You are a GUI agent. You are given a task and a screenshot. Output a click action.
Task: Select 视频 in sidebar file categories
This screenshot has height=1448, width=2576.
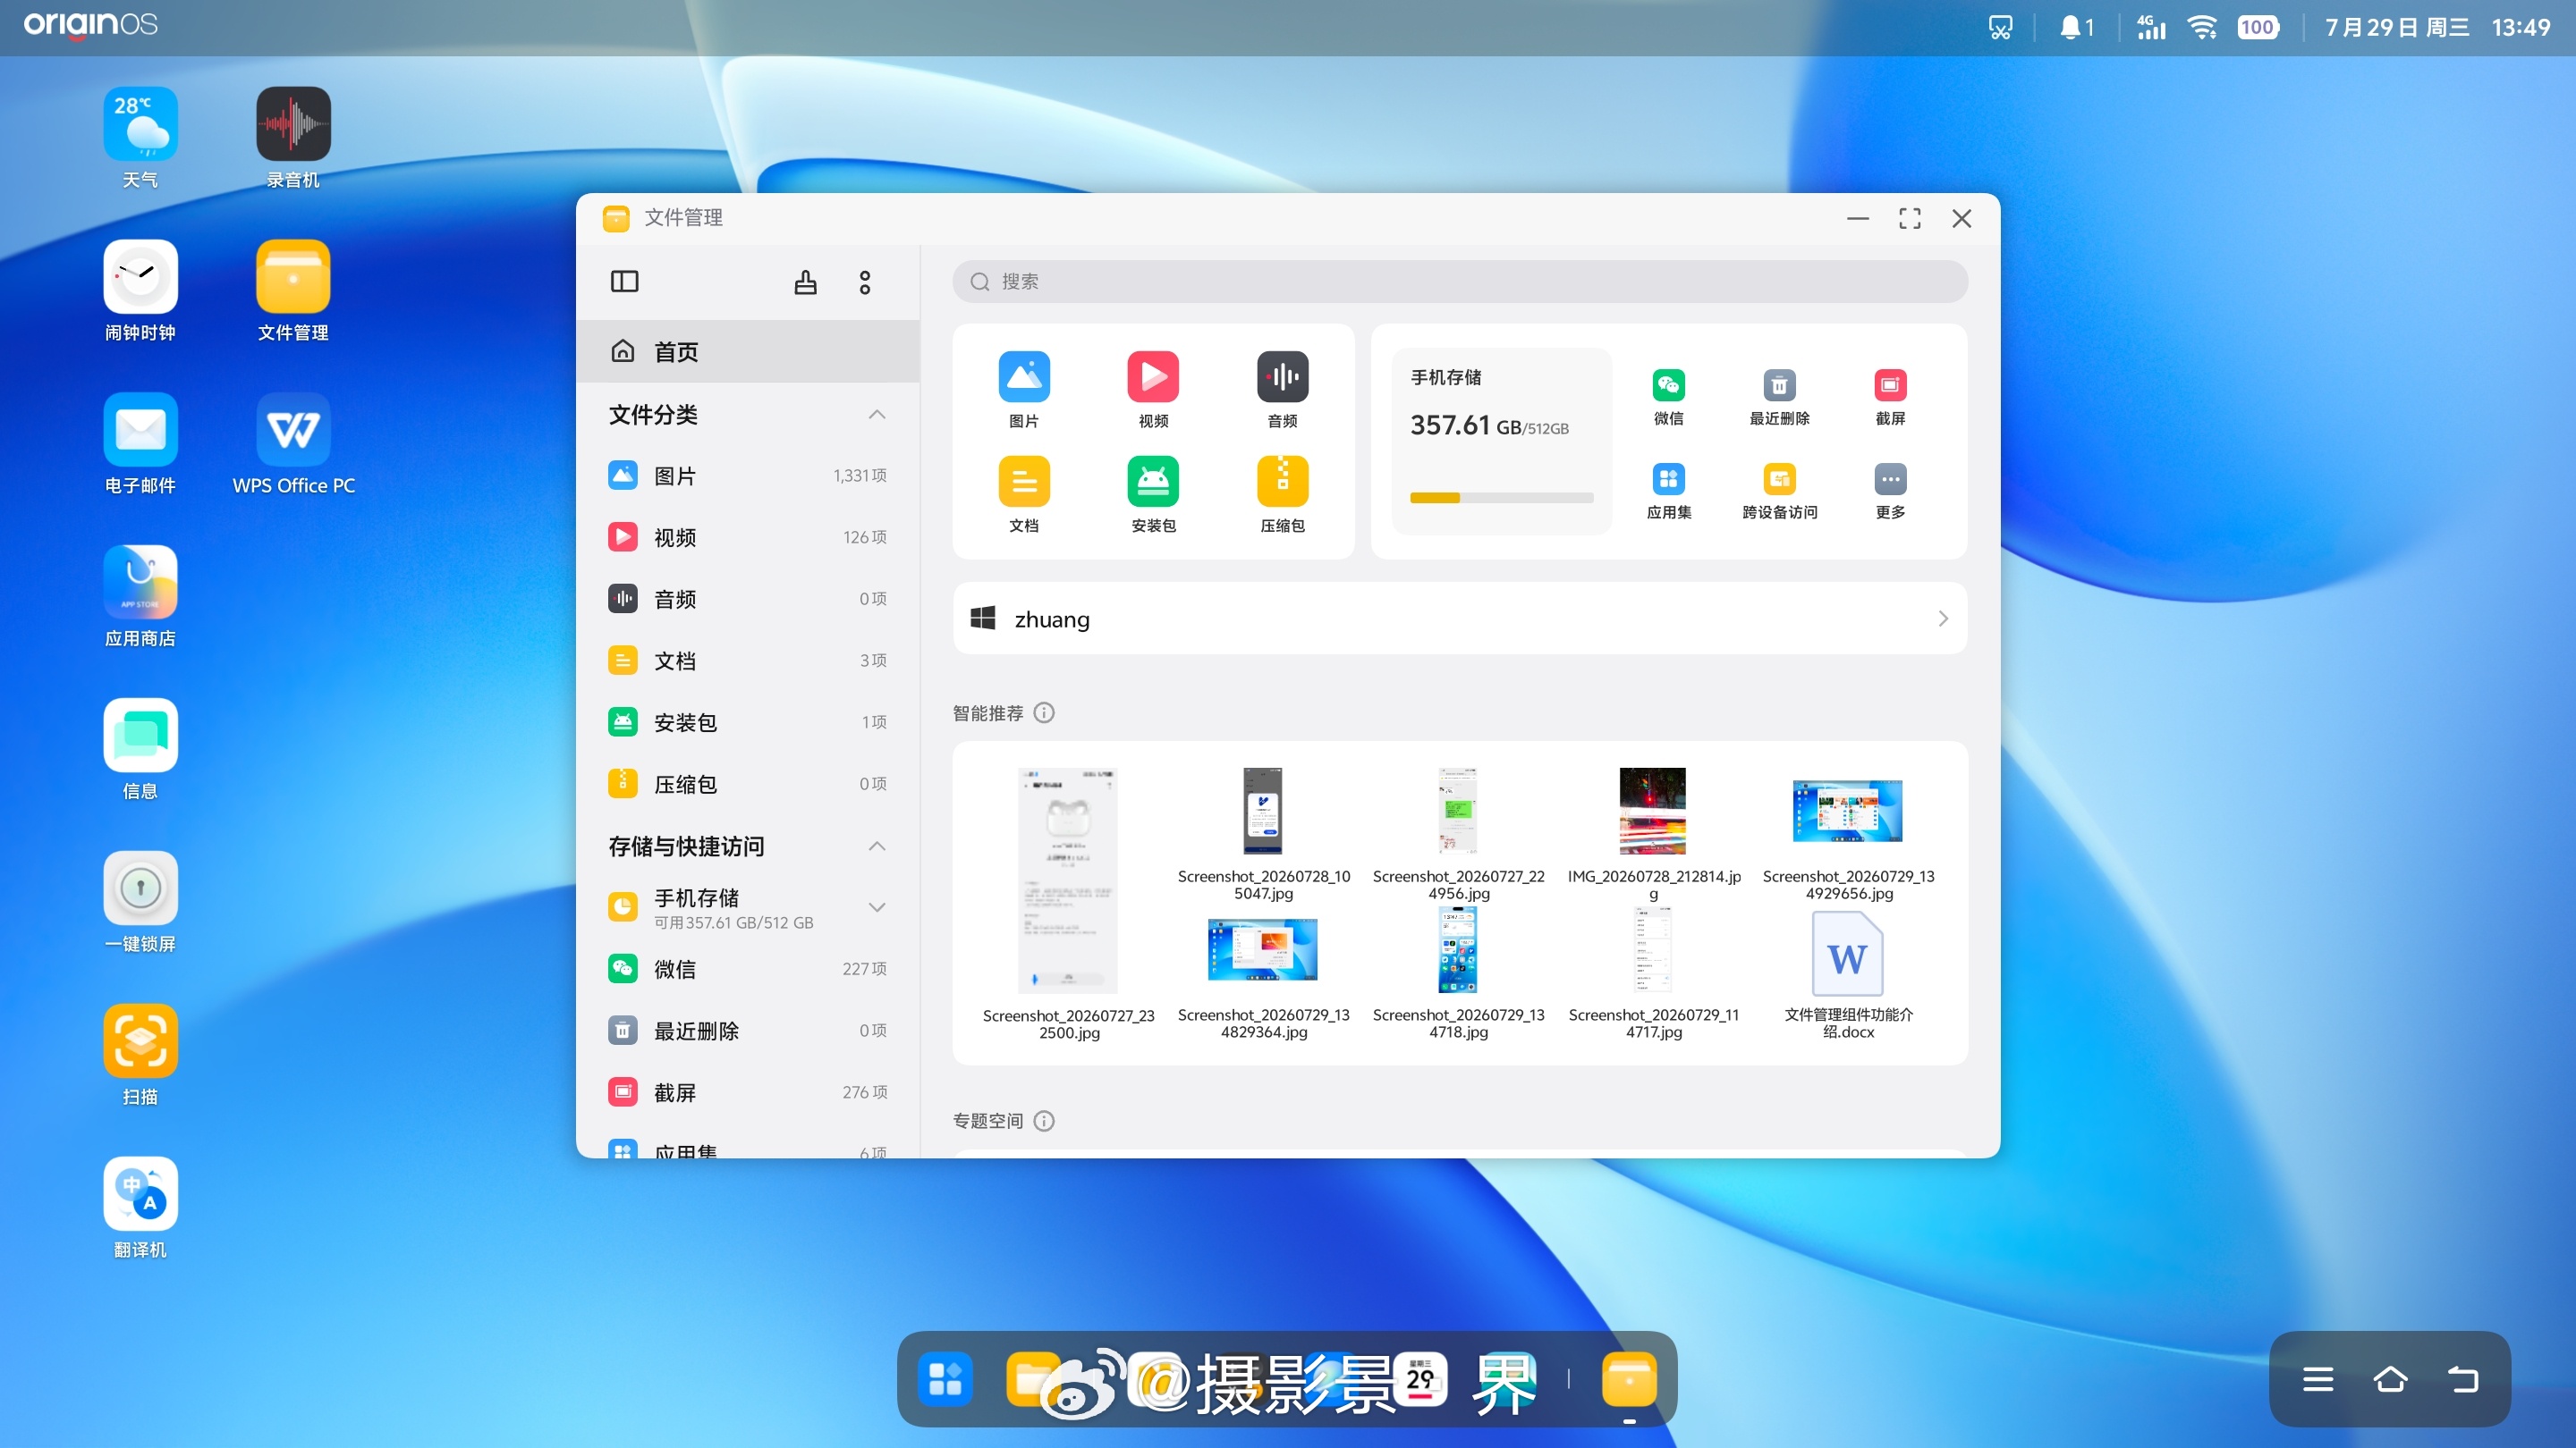(x=748, y=537)
